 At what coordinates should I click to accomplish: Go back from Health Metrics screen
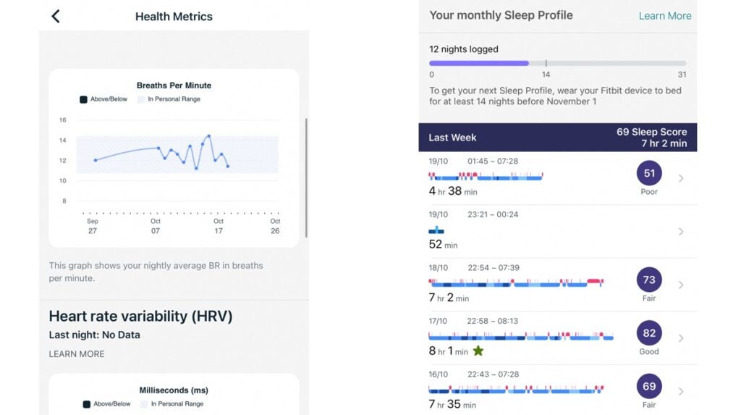coord(56,16)
